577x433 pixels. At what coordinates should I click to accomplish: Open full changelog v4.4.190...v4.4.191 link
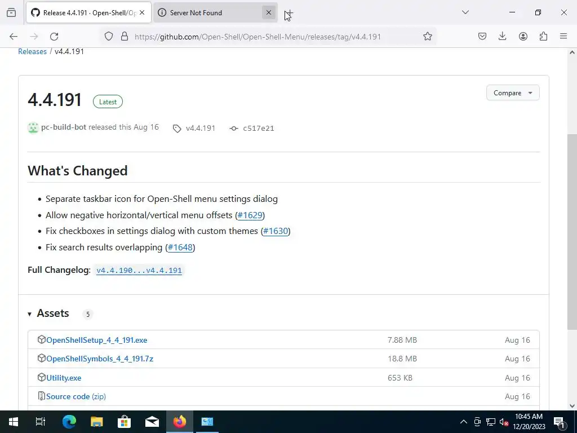point(139,270)
